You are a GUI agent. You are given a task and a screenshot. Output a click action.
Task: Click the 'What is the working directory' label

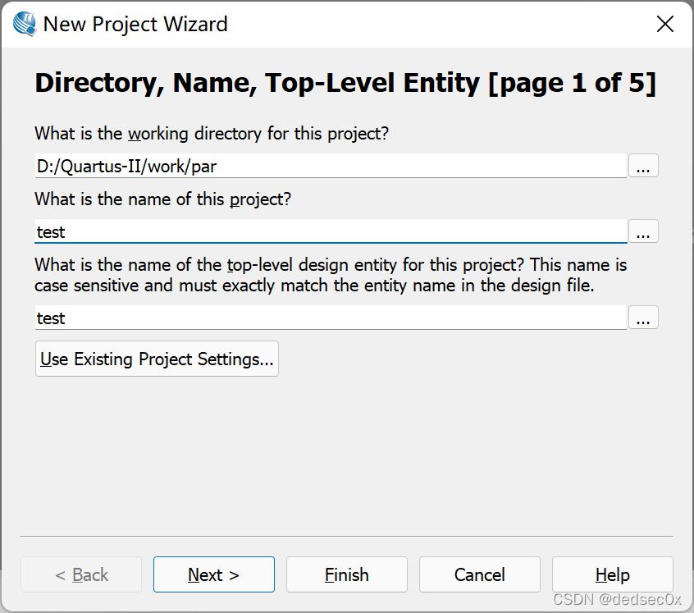pos(212,133)
